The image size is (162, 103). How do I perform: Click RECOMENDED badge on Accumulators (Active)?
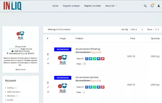[x=63, y=78]
